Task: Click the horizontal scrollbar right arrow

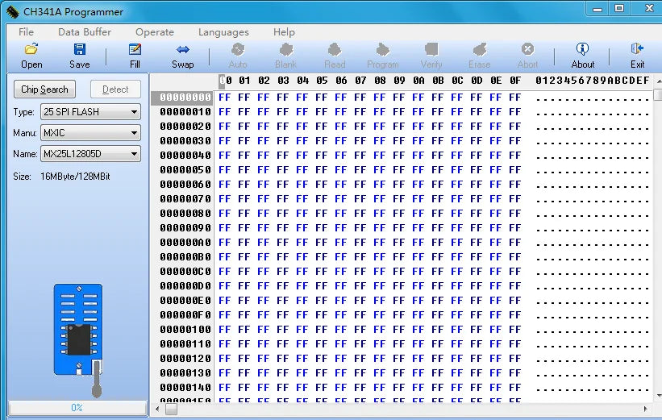Action: click(x=646, y=409)
